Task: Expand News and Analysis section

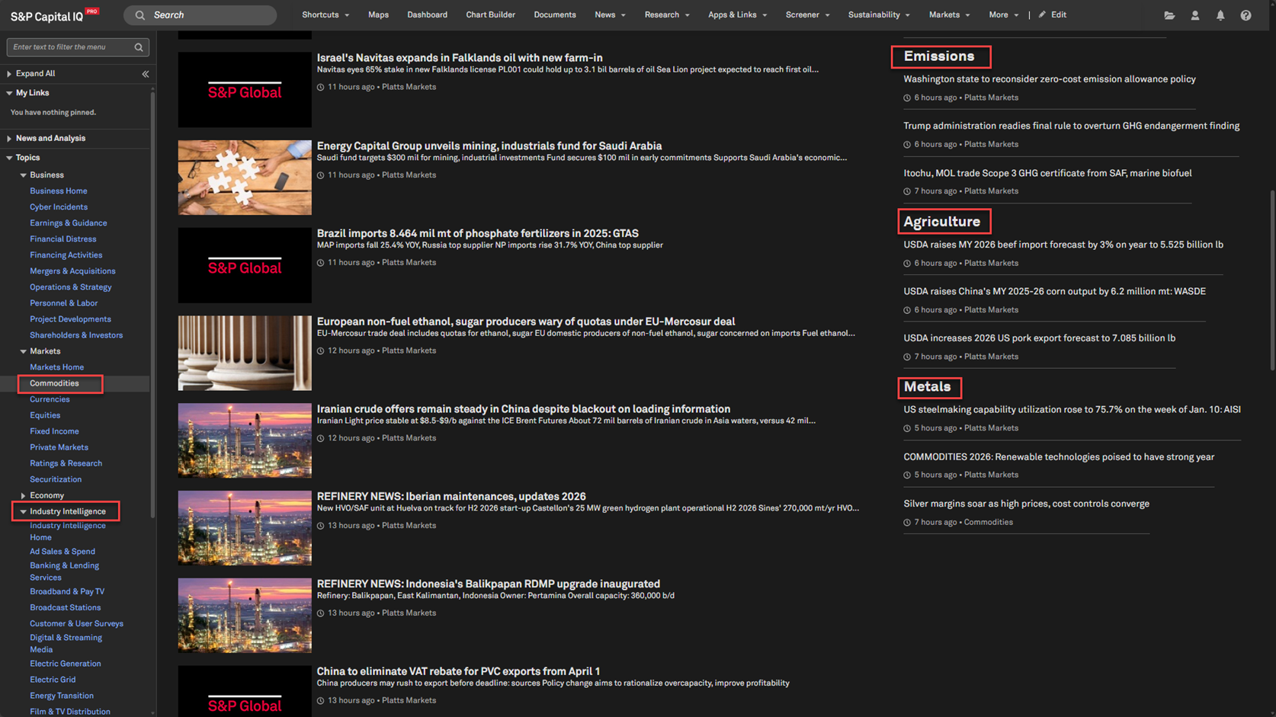Action: click(9, 139)
